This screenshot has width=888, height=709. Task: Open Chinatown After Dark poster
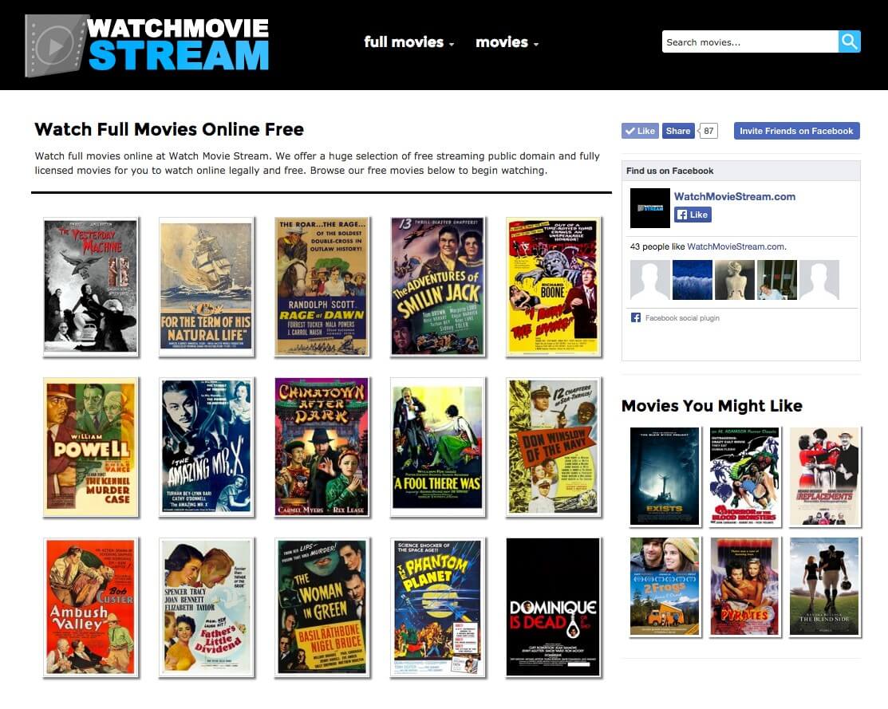click(322, 447)
